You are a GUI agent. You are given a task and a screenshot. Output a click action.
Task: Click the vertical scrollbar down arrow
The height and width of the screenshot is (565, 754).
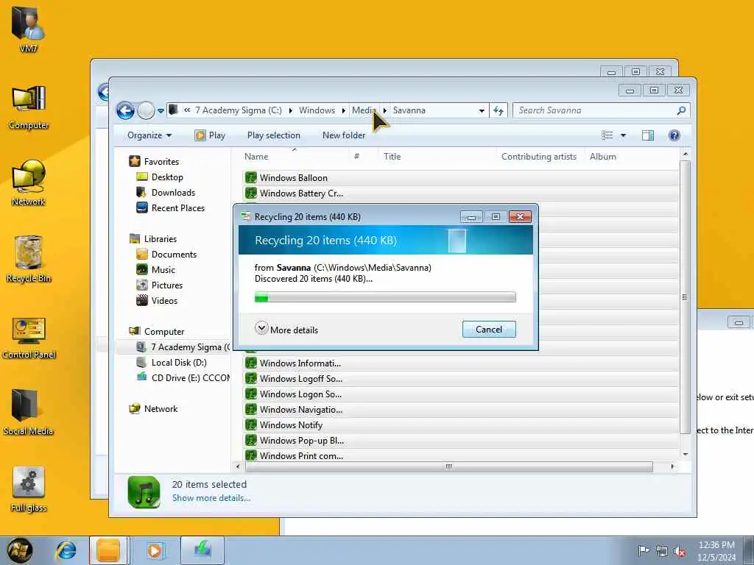pyautogui.click(x=686, y=455)
